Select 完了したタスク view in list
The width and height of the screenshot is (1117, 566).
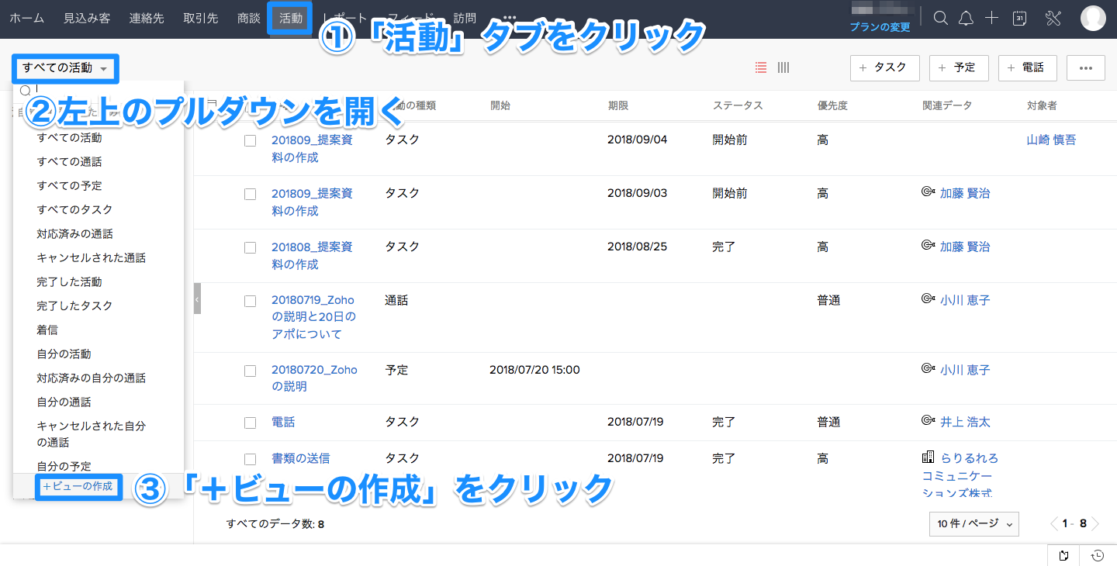[74, 306]
